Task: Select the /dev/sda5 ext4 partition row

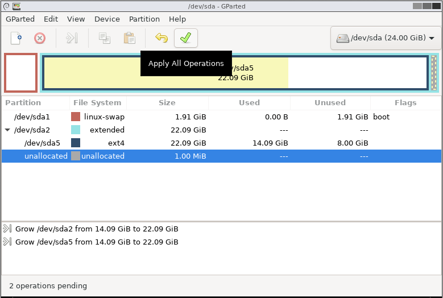Action: pyautogui.click(x=171, y=143)
